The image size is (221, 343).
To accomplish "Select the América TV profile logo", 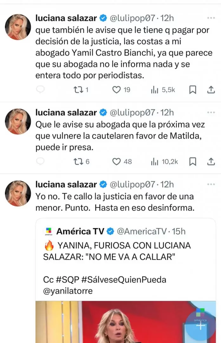I will click(x=48, y=231).
